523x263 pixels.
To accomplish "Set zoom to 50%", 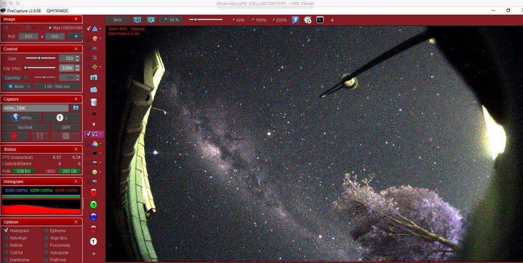I will pos(238,20).
